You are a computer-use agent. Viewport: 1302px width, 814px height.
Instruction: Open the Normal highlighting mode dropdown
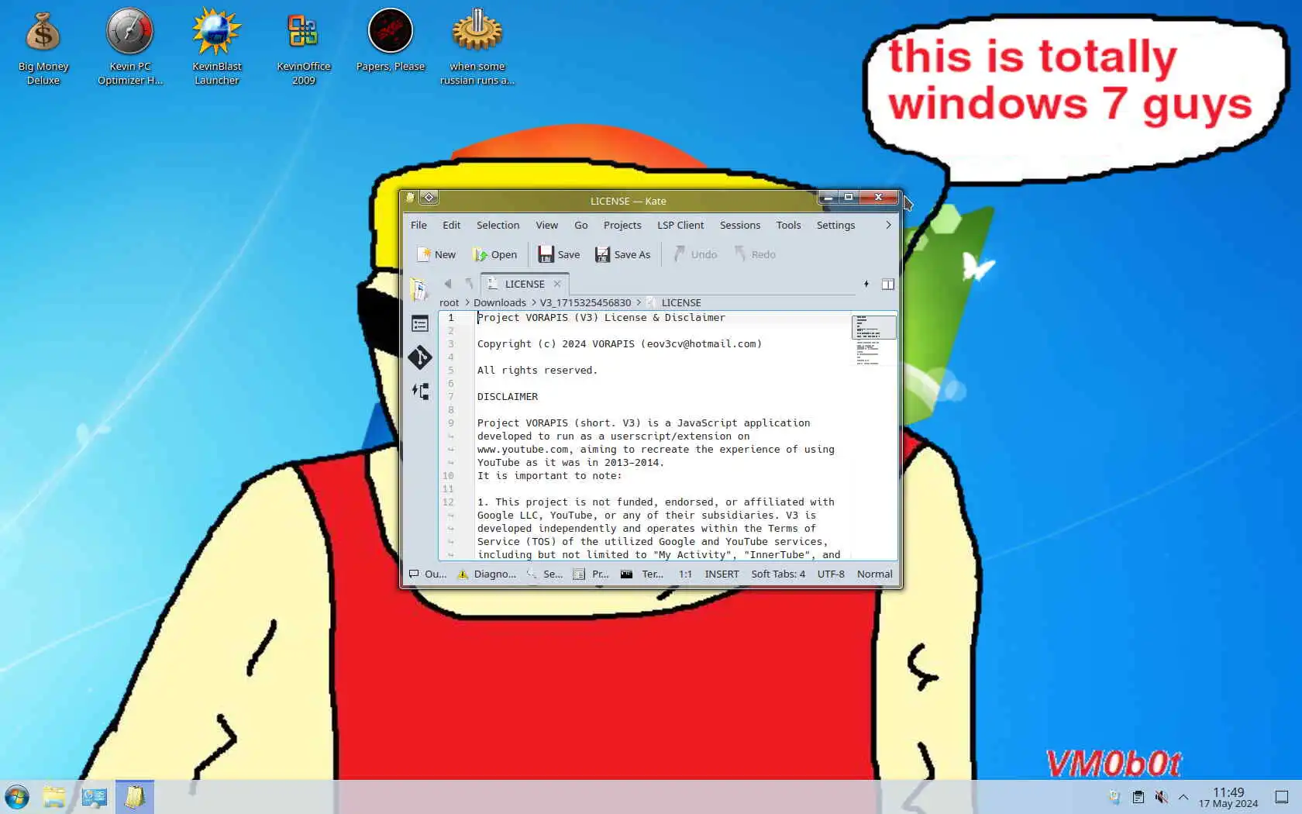coord(874,574)
